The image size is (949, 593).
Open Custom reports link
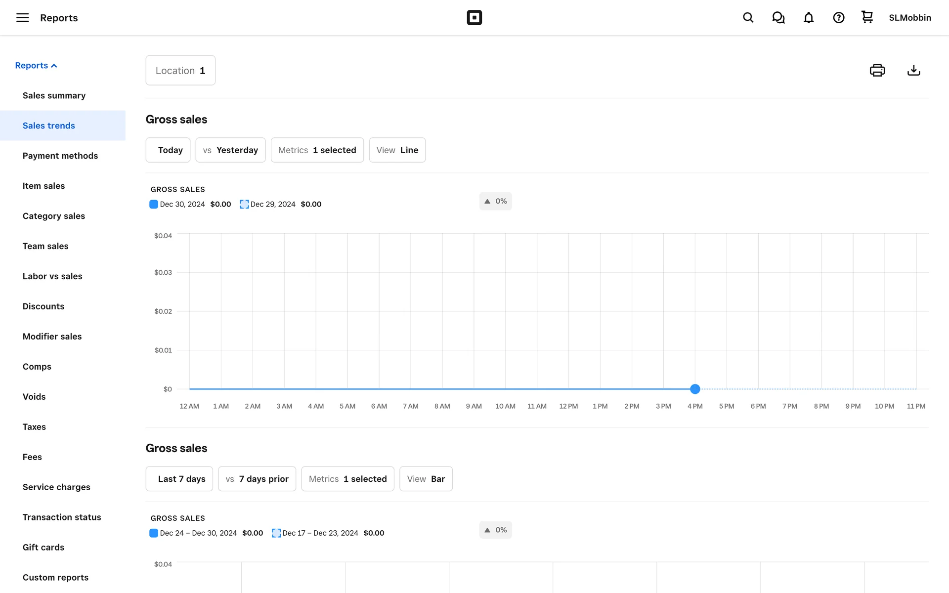coord(55,577)
